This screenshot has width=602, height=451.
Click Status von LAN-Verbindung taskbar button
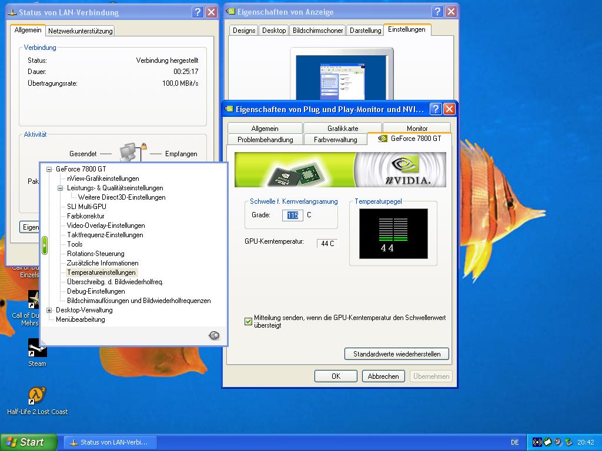click(111, 442)
